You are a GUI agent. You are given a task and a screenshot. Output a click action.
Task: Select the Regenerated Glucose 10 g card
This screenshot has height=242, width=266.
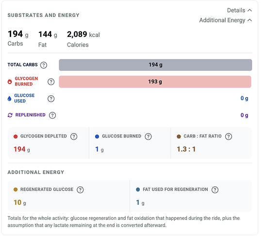69,196
